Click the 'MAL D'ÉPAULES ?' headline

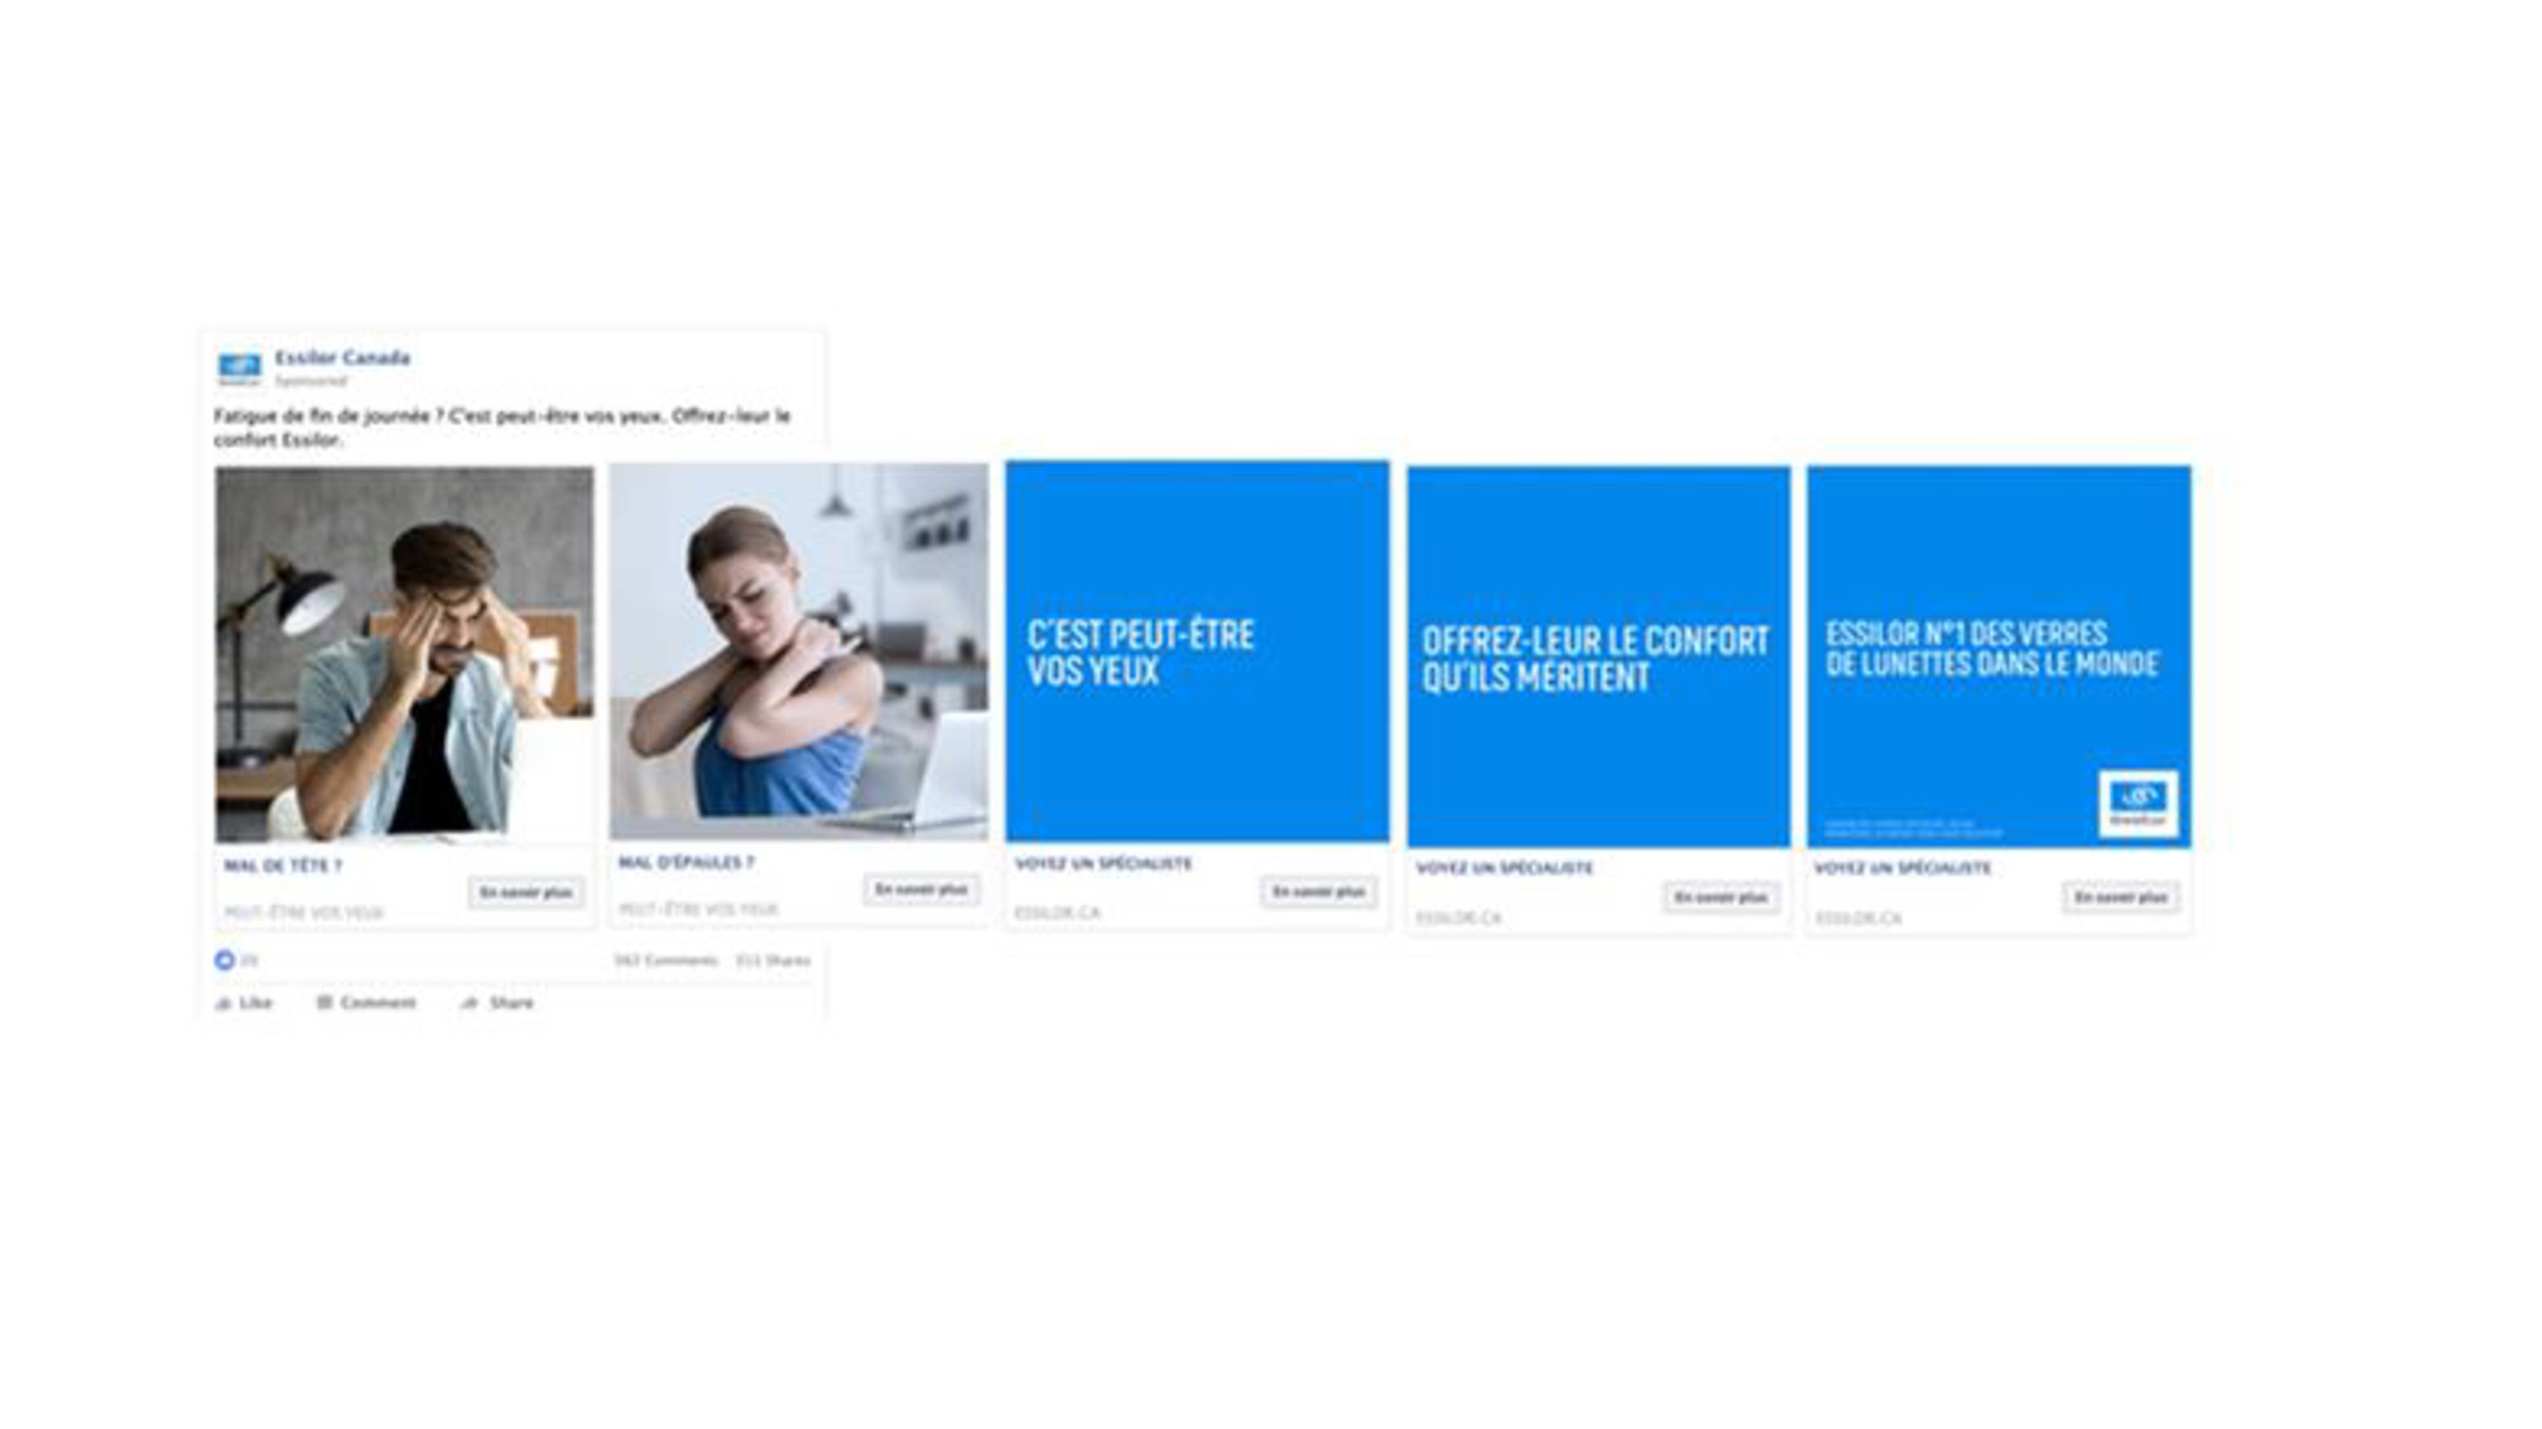click(x=687, y=863)
